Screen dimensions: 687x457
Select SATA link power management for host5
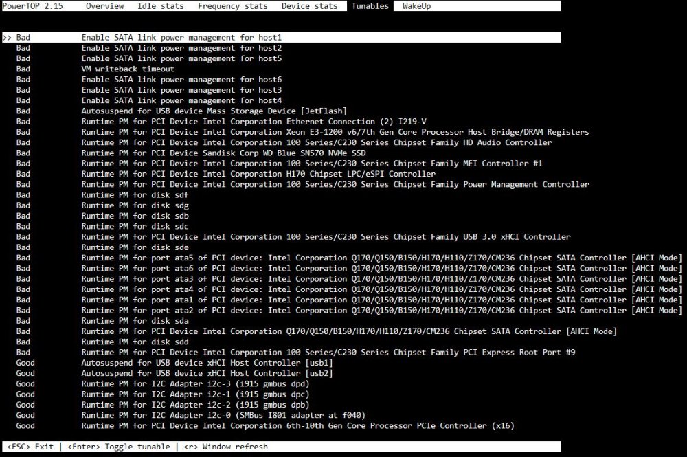[x=149, y=58]
